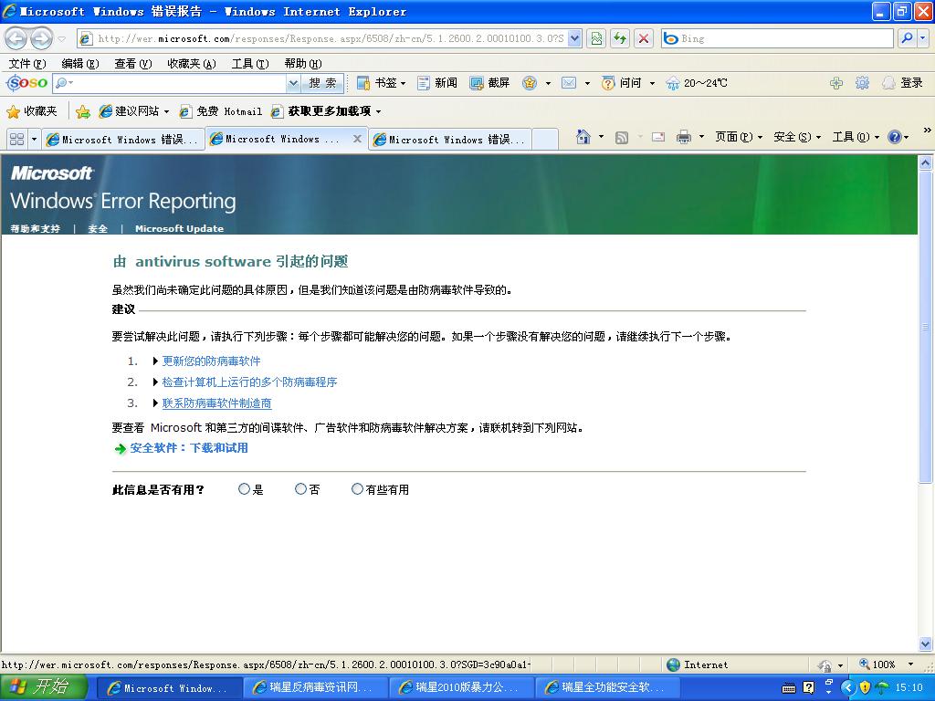Image resolution: width=935 pixels, height=701 pixels.
Task: Open the 查看(V) menu
Action: pyautogui.click(x=133, y=64)
